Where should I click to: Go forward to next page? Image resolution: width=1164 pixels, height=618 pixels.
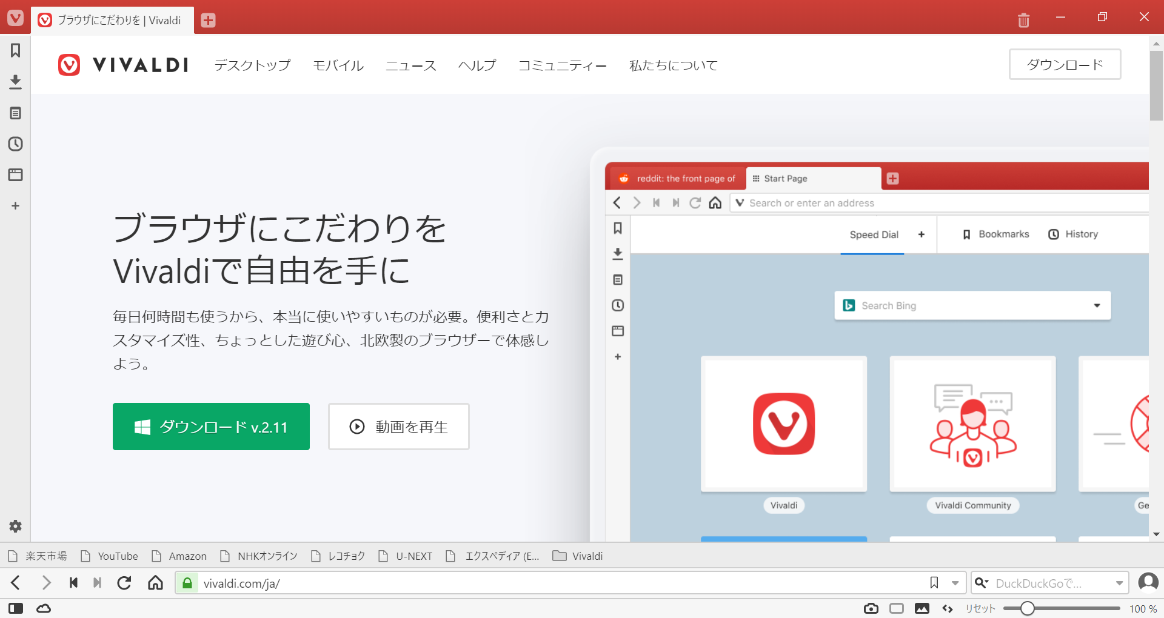46,583
